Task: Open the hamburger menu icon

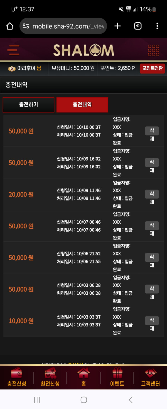Action: click(x=13, y=50)
